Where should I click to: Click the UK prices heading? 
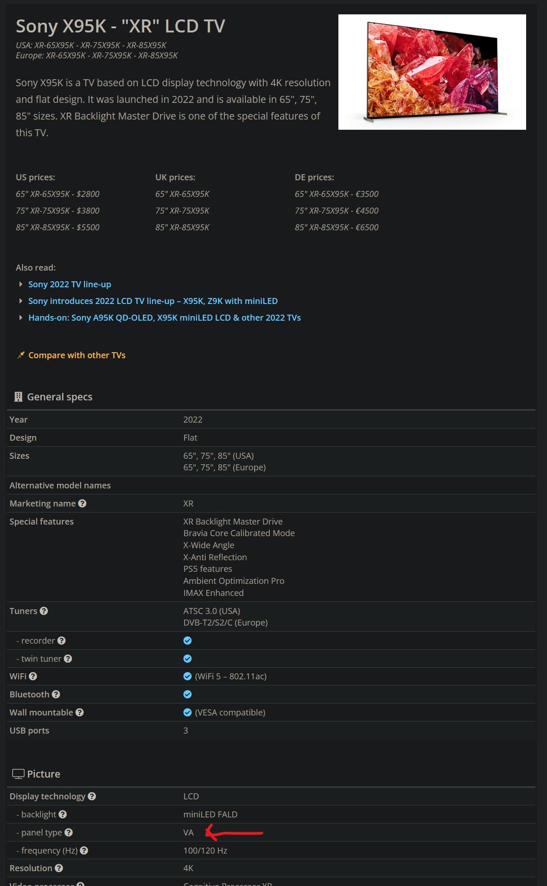click(175, 177)
